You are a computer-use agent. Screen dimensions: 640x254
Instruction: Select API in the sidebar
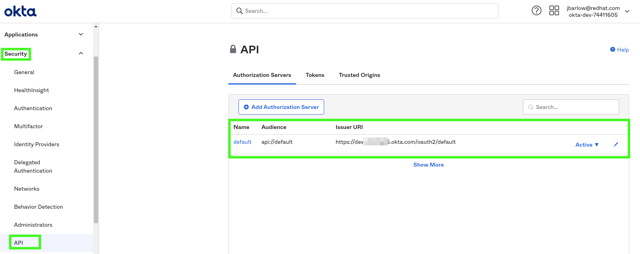[x=18, y=243]
